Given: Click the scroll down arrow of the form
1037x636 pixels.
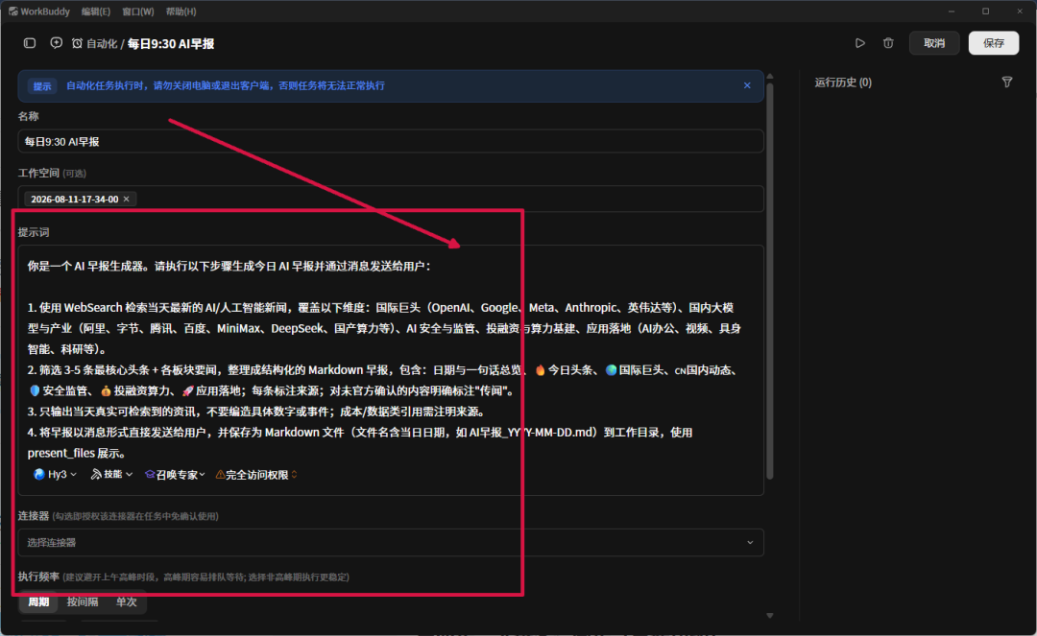Looking at the screenshot, I should [770, 616].
